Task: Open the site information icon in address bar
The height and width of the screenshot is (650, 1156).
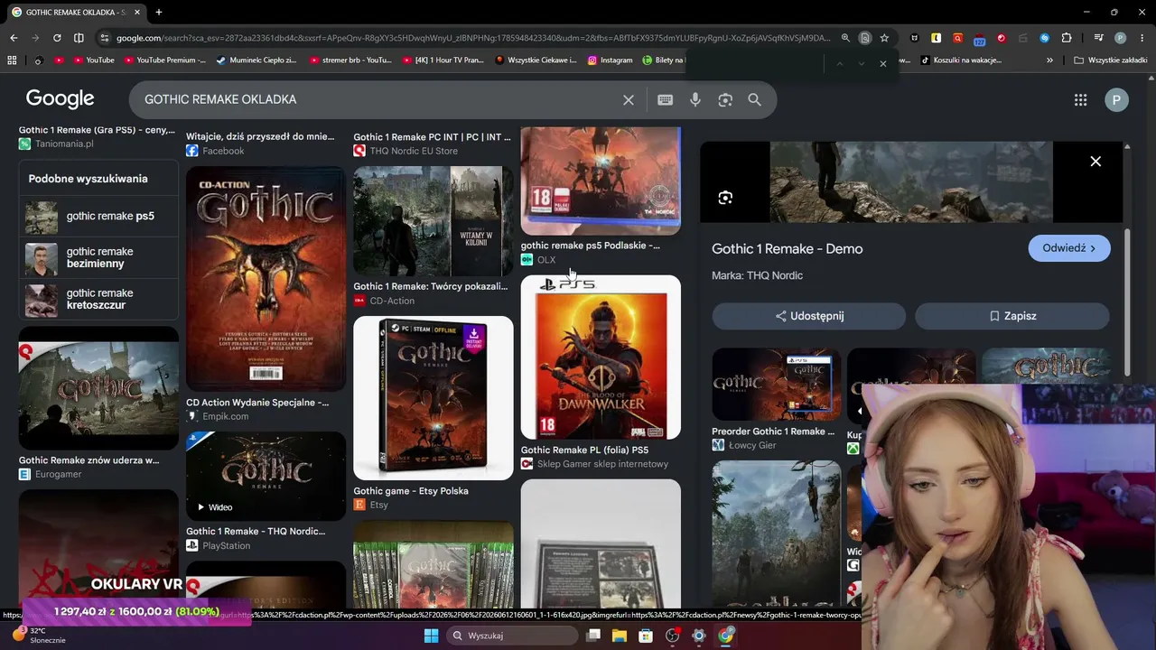Action: 105,38
